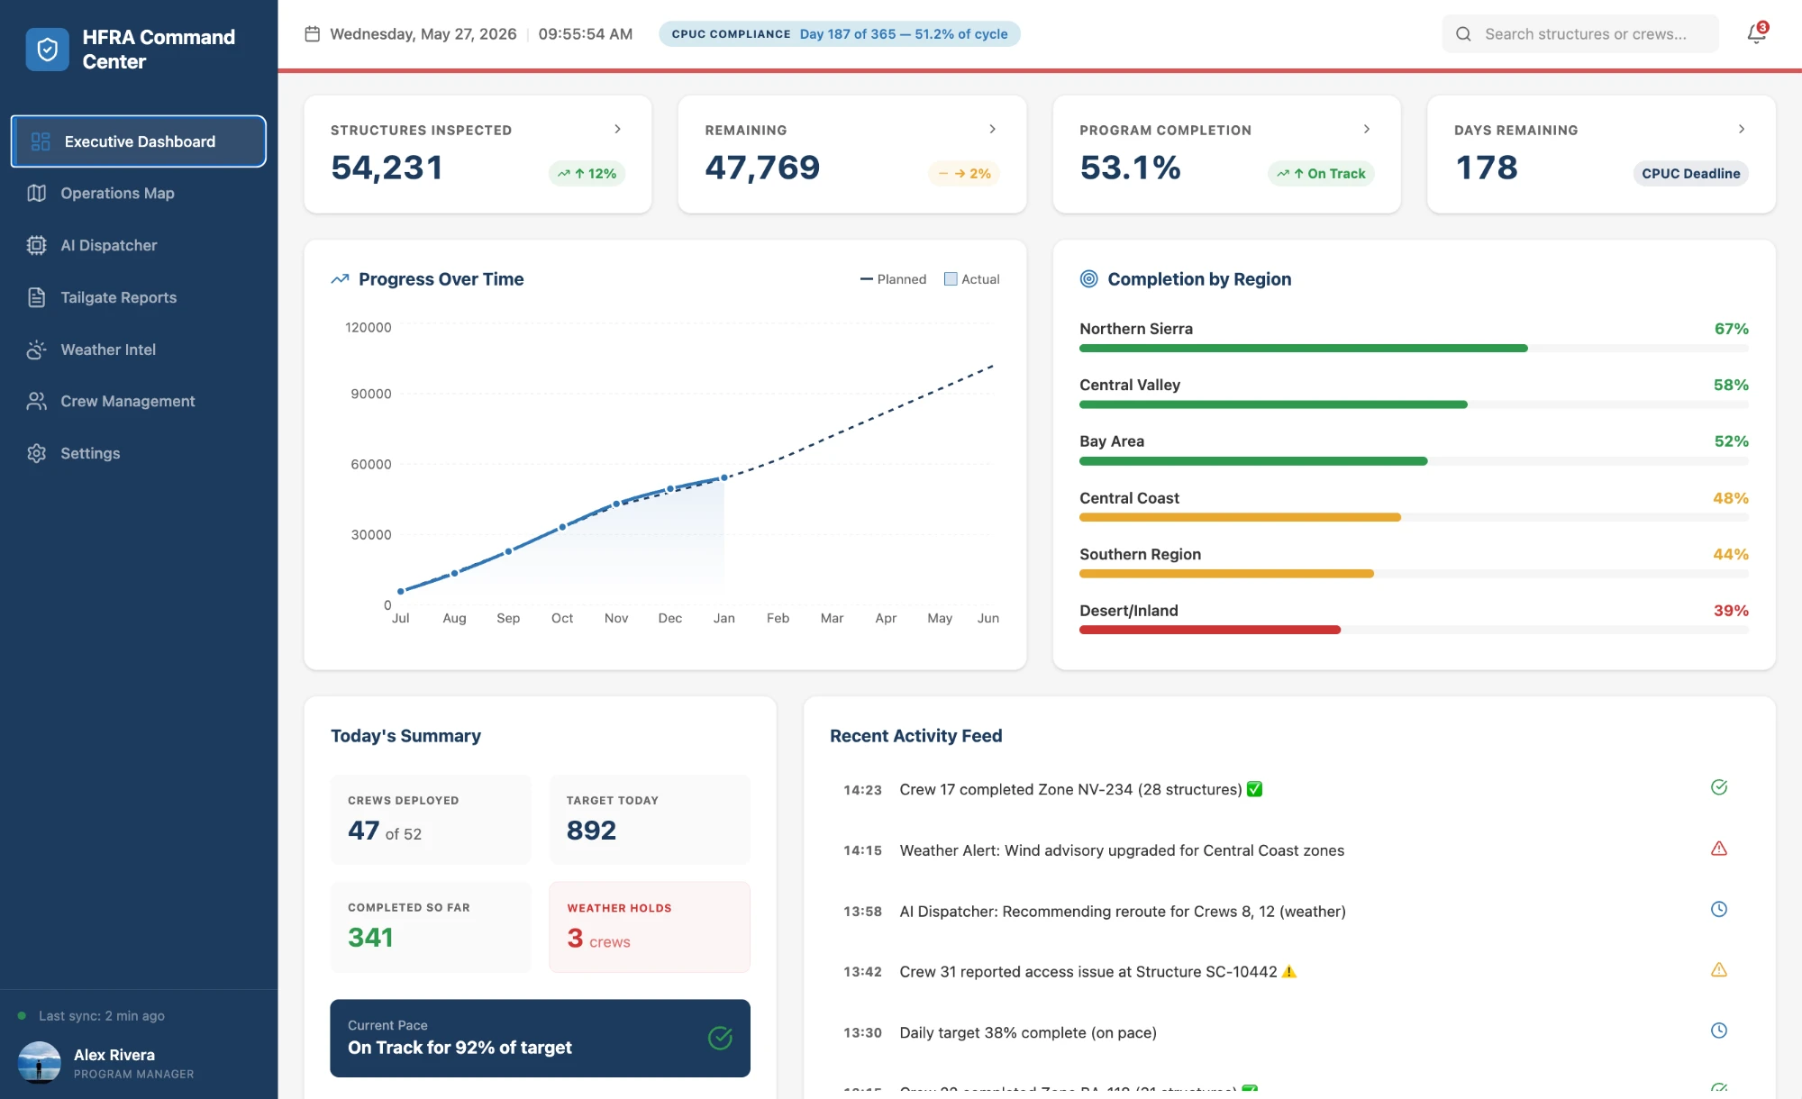The height and width of the screenshot is (1099, 1802).
Task: Click the On Track status badge
Action: tap(1321, 173)
